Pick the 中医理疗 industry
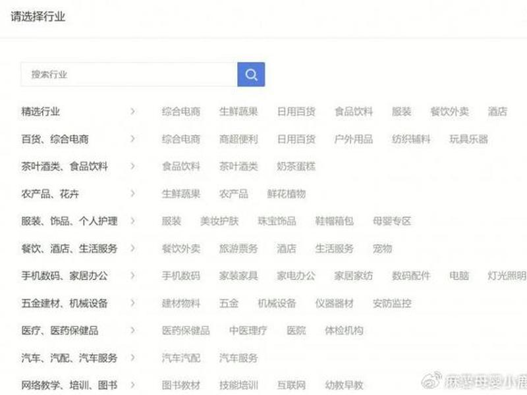This screenshot has height=395, width=527. click(248, 330)
